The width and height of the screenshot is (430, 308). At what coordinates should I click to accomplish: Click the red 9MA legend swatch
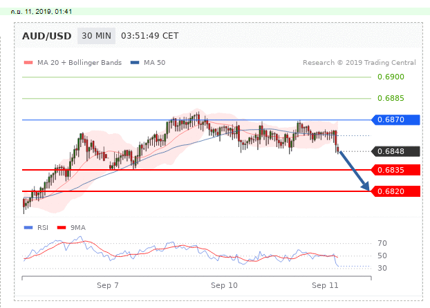point(62,227)
